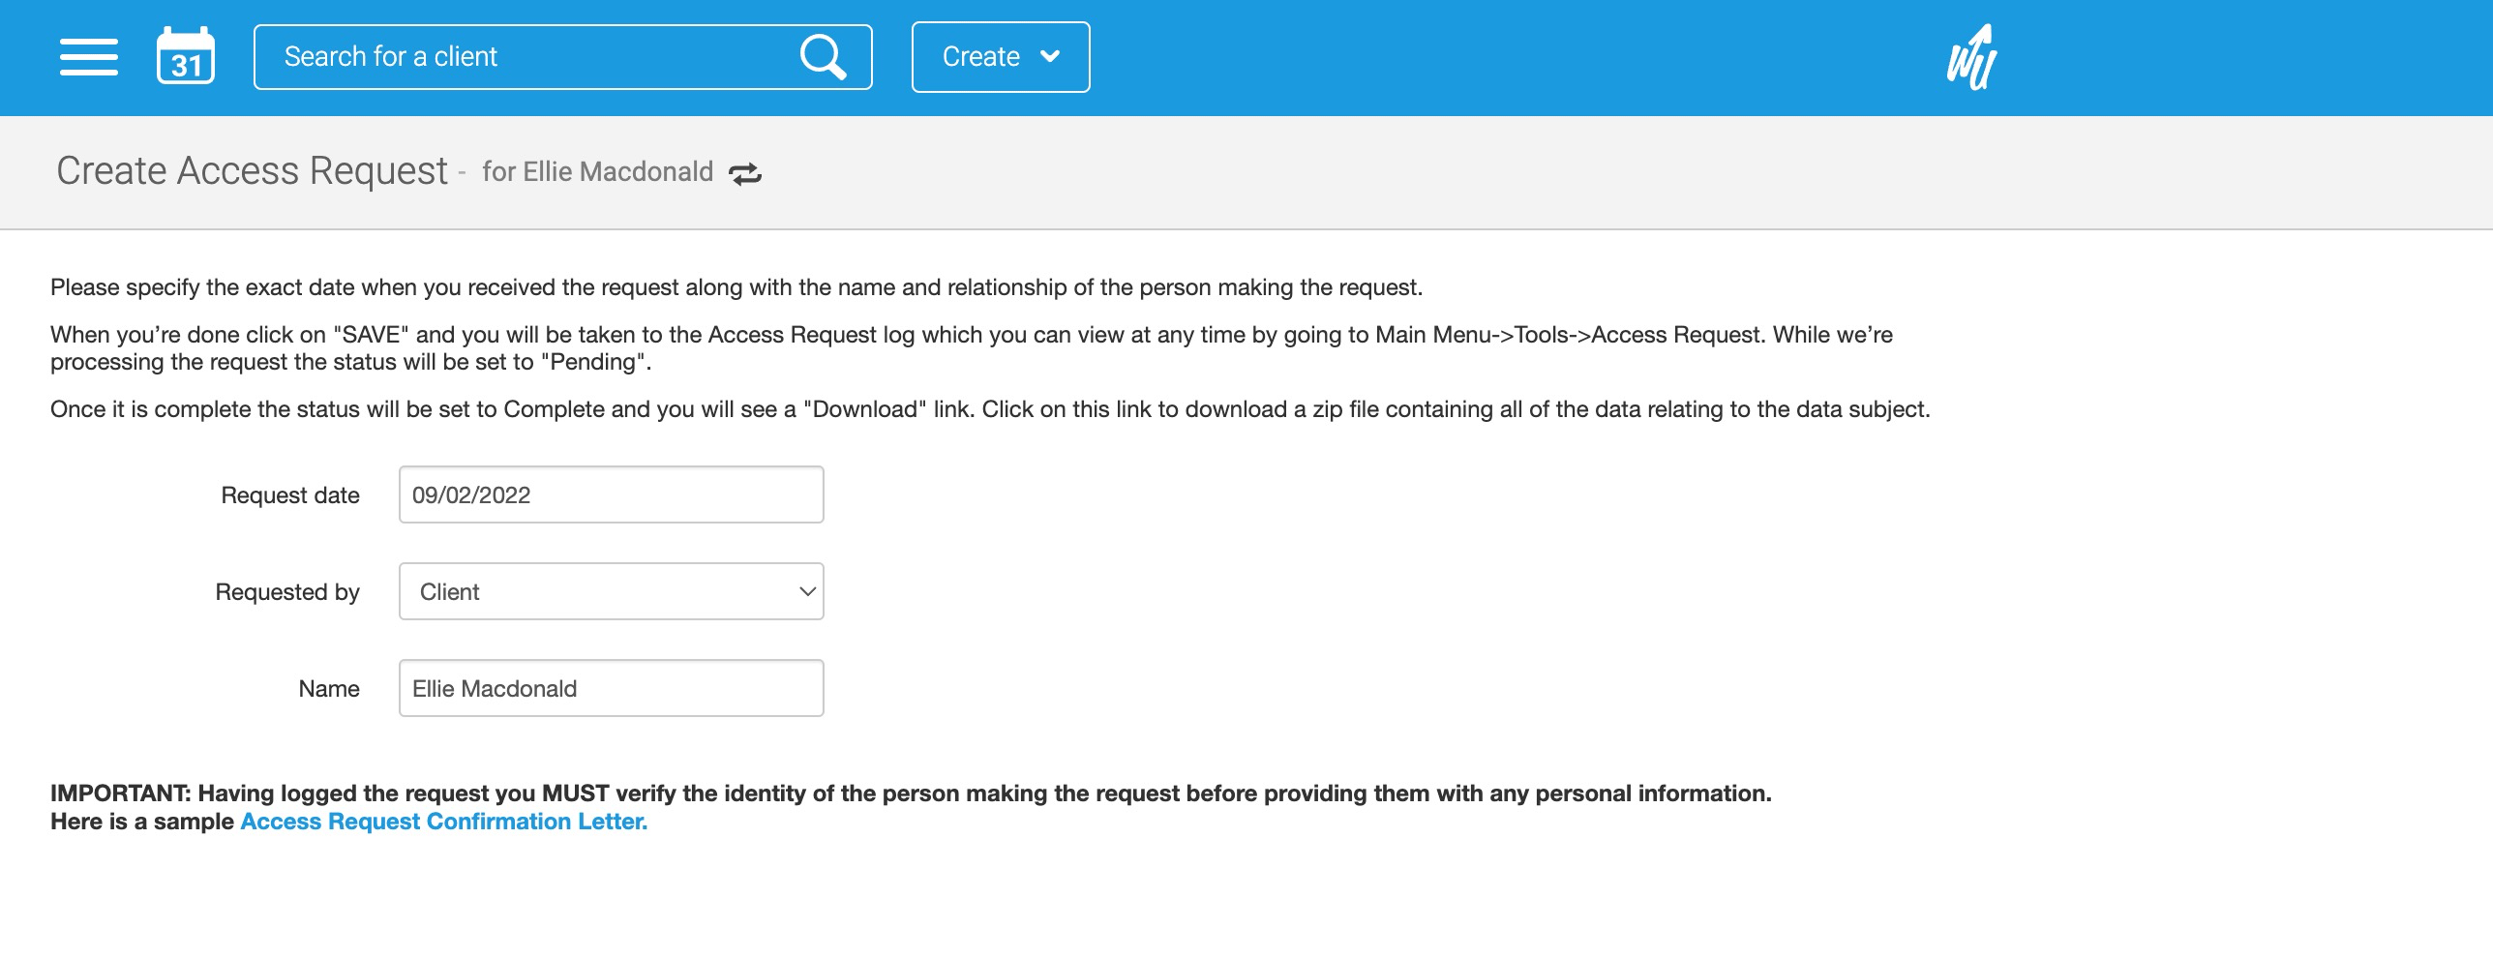
Task: Click the Create Access Request heading
Action: tap(254, 169)
